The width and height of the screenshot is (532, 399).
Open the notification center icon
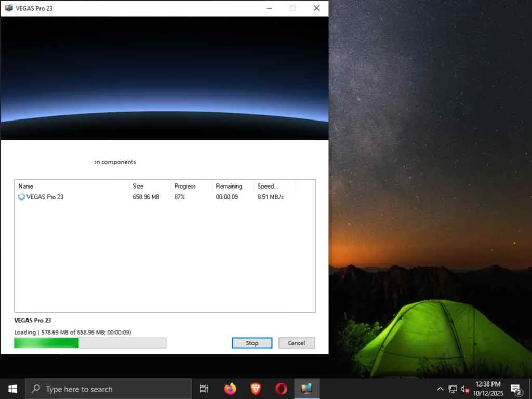click(x=516, y=389)
